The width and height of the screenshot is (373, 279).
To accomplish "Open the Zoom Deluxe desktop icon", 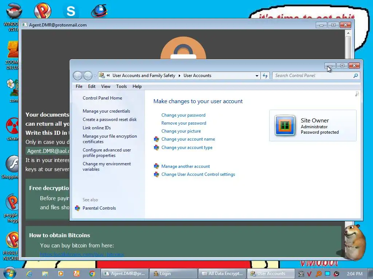I will (x=12, y=56).
